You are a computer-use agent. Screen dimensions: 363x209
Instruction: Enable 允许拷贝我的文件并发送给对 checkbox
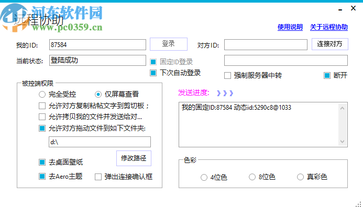coord(42,117)
